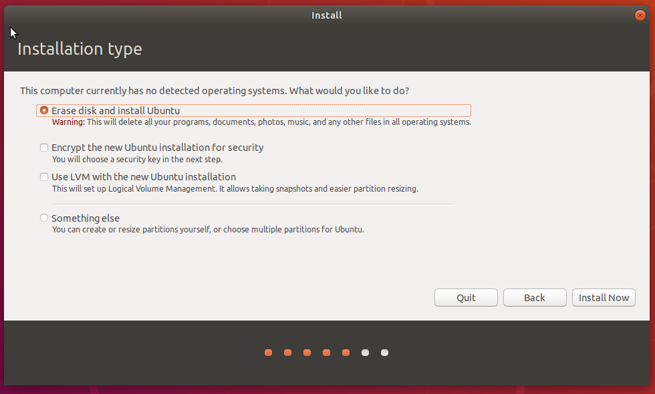The width and height of the screenshot is (655, 394).
Task: Click the red Warning label text
Action: (x=68, y=122)
